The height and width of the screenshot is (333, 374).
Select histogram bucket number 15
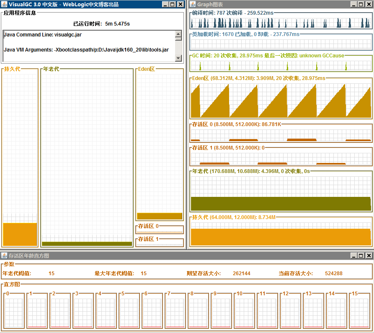359,310
